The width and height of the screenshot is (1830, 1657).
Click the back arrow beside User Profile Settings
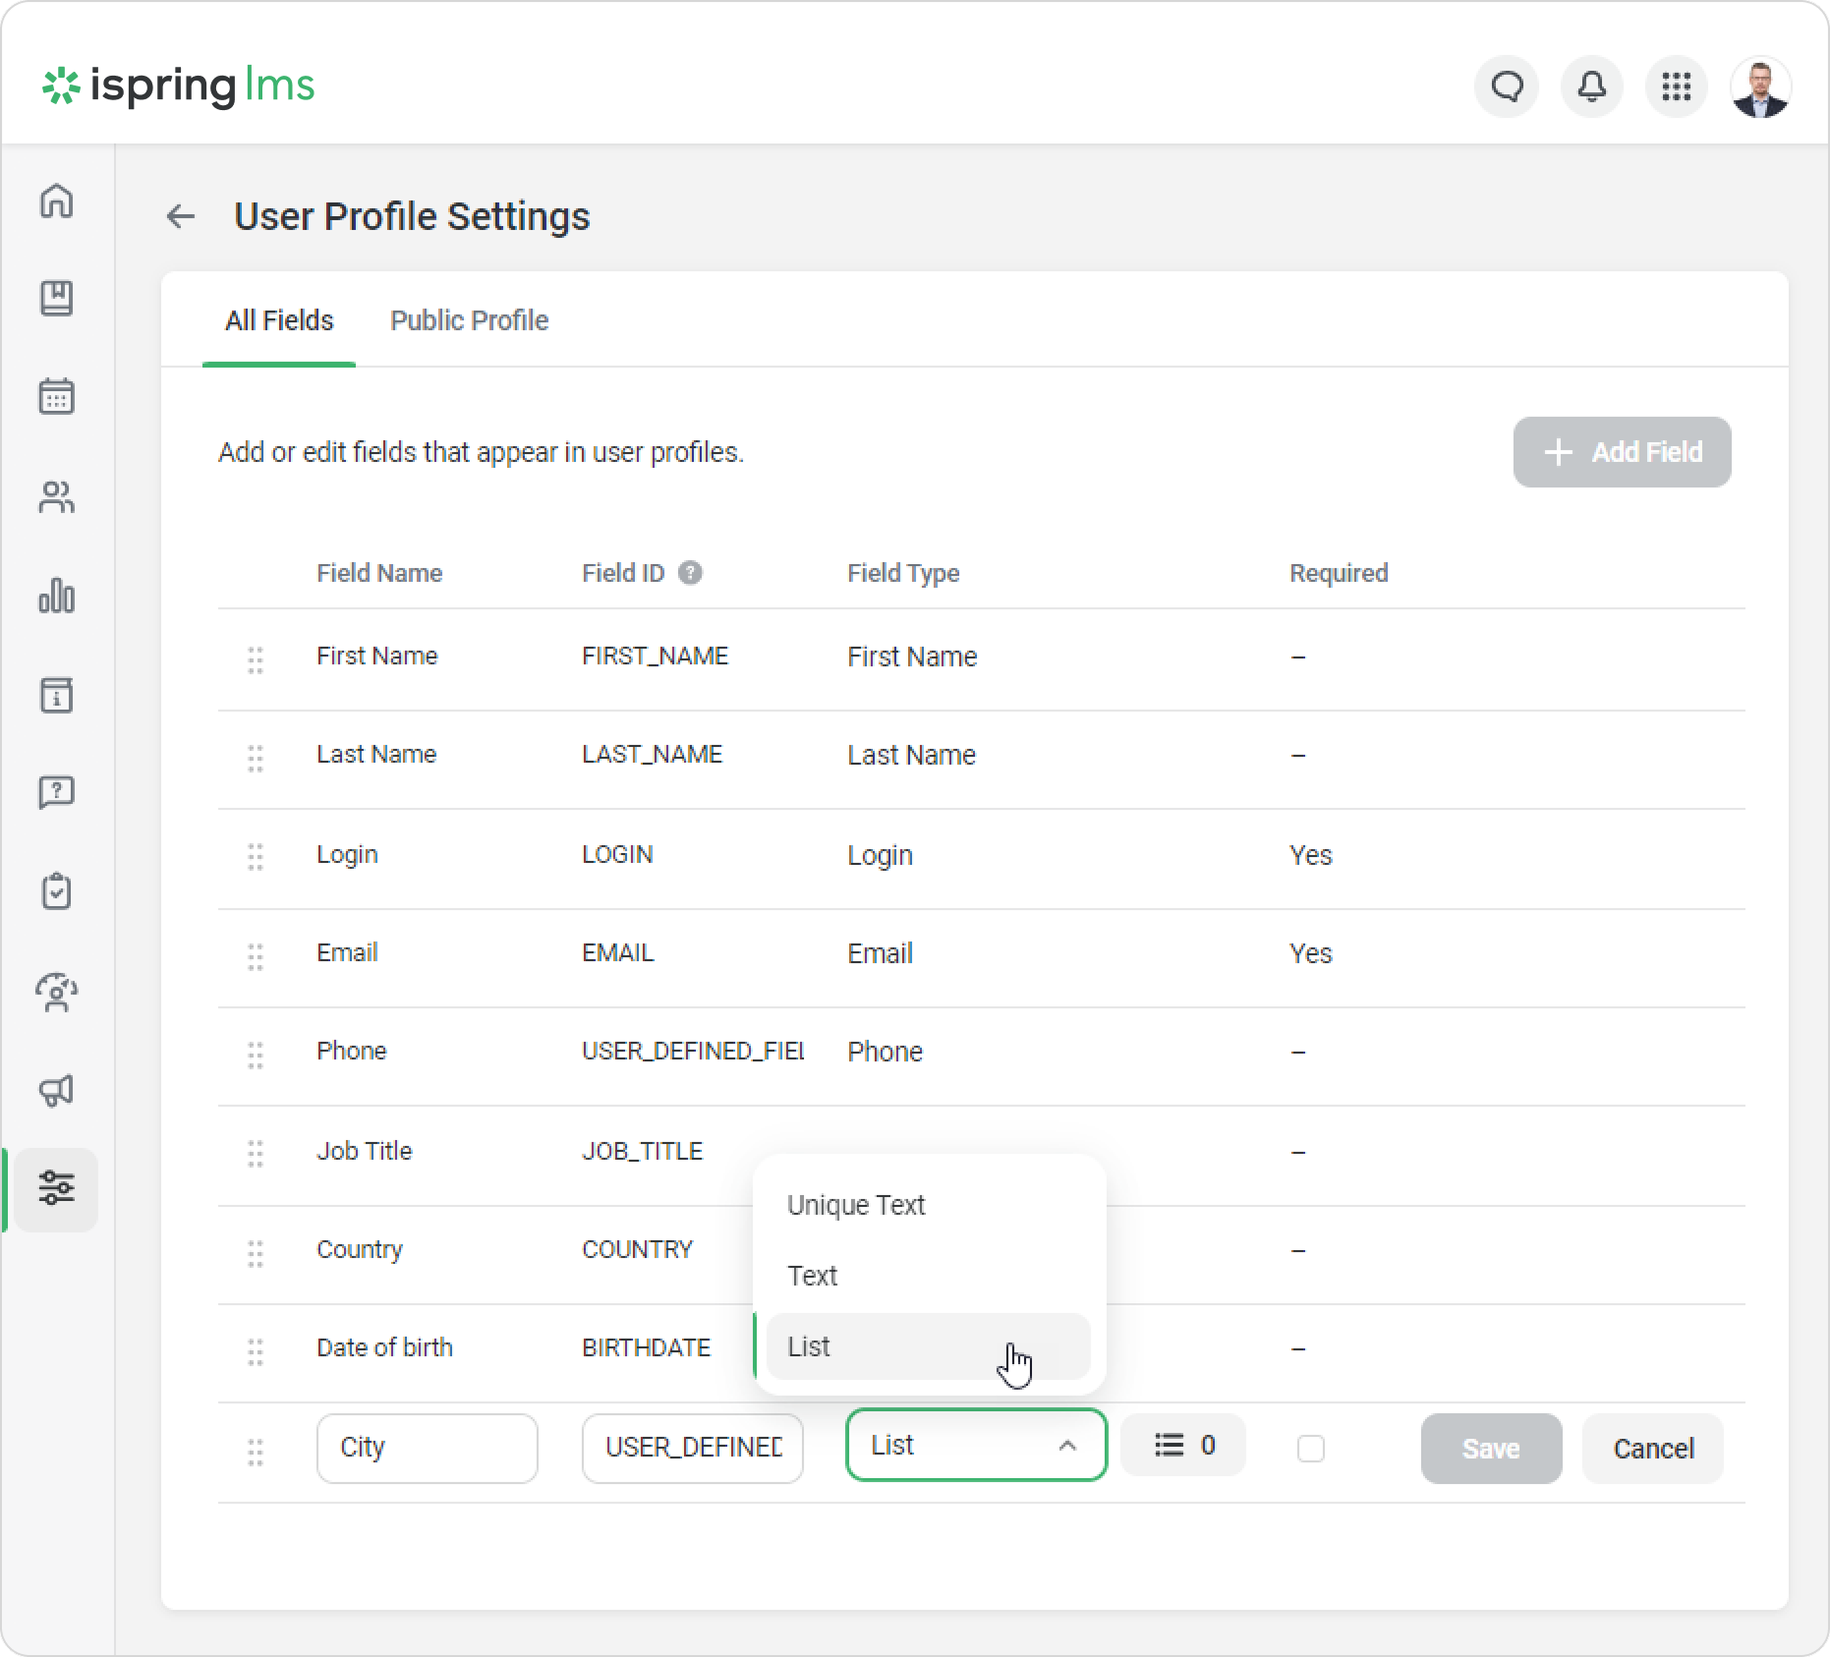click(x=181, y=216)
